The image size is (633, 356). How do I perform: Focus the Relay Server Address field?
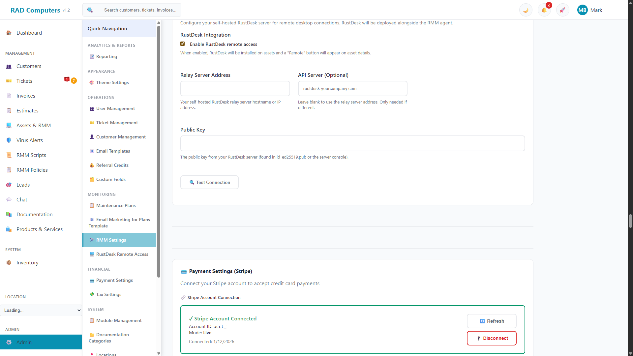point(235,89)
